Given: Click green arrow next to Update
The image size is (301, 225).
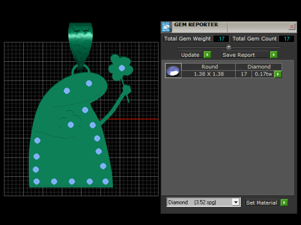Looking at the screenshot, I should pos(208,55).
